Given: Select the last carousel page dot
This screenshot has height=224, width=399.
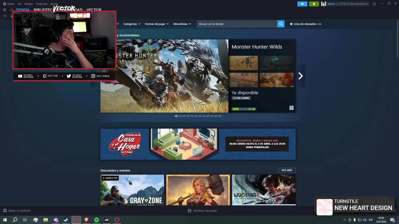Looking at the screenshot, I should (220, 116).
